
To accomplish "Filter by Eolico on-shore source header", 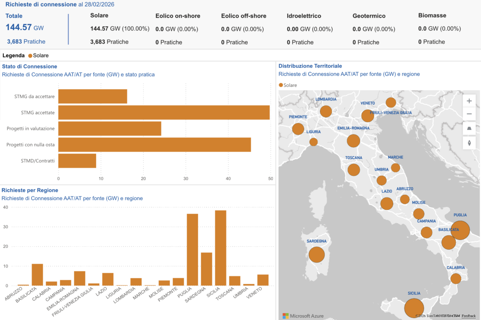I will click(x=178, y=16).
